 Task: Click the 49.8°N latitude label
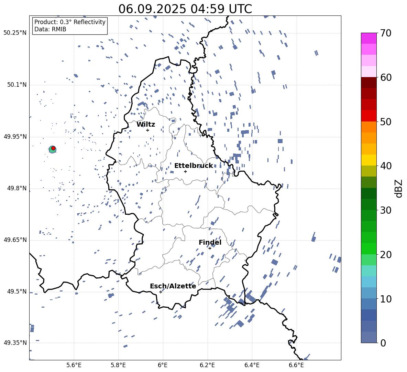point(17,188)
